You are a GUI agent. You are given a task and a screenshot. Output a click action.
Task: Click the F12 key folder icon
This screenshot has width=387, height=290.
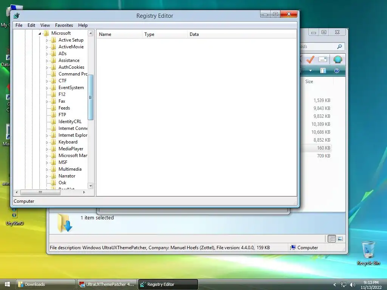(x=54, y=94)
